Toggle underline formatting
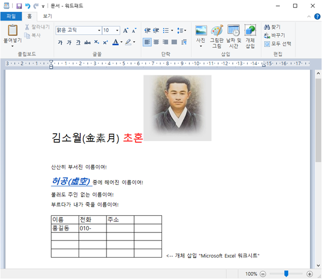The width and height of the screenshot is (322, 279). (78, 42)
